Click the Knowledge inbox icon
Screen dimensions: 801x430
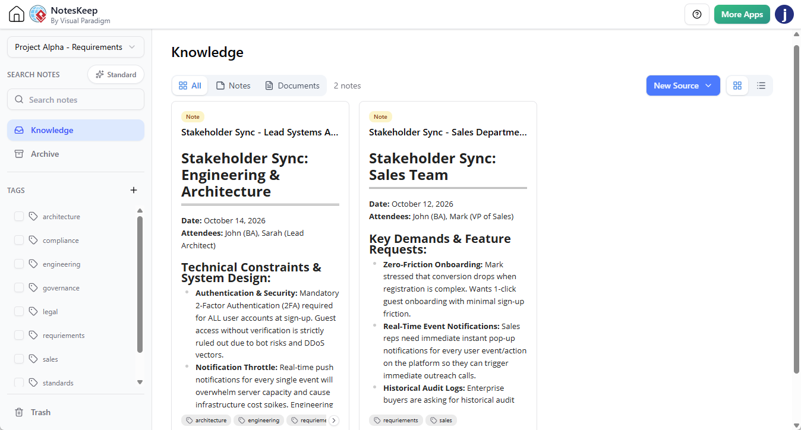point(19,130)
